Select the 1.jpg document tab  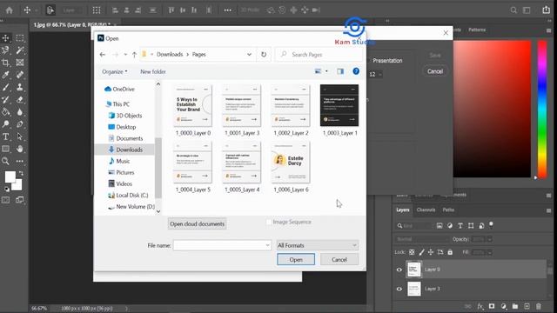click(72, 25)
